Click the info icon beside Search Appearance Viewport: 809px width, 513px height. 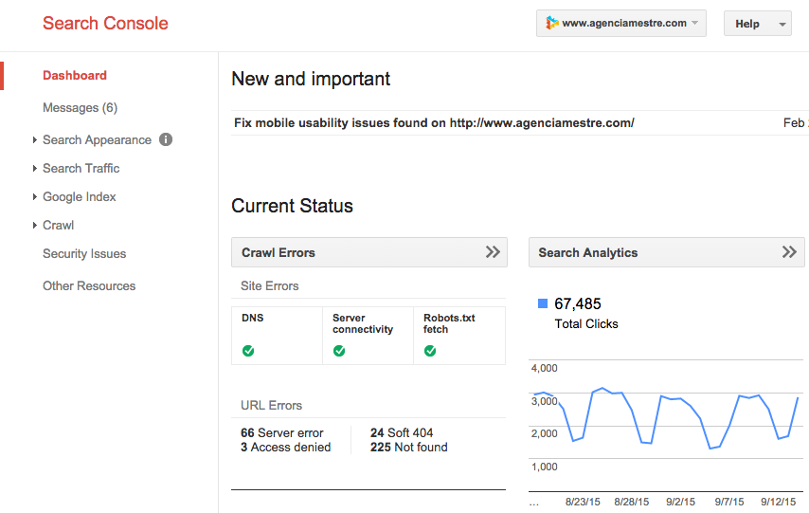[166, 139]
